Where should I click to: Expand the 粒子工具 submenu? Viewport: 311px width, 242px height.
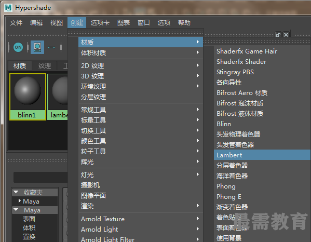pyautogui.click(x=141, y=151)
